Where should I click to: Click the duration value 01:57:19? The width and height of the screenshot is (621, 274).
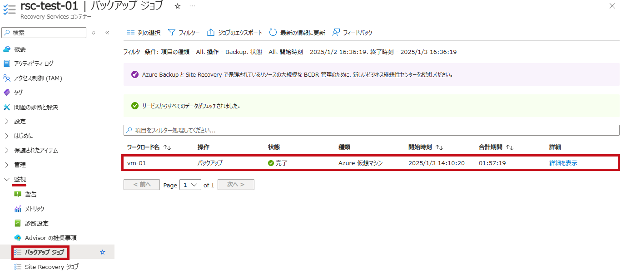tap(492, 163)
